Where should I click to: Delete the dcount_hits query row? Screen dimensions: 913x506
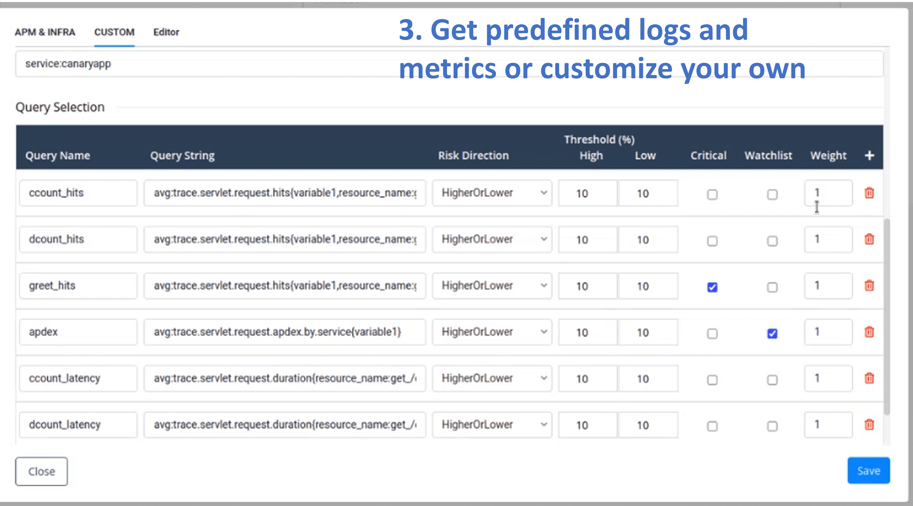(870, 240)
